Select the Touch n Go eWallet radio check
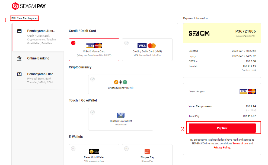This screenshot has height=165, width=268. click(x=92, y=112)
